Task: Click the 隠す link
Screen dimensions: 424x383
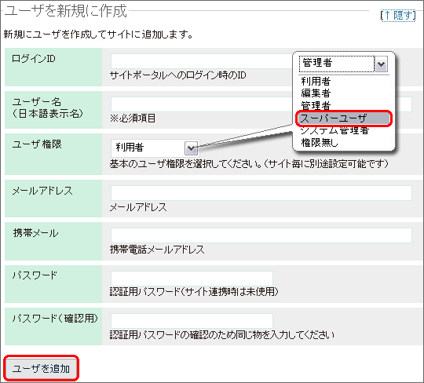Action: pyautogui.click(x=398, y=15)
